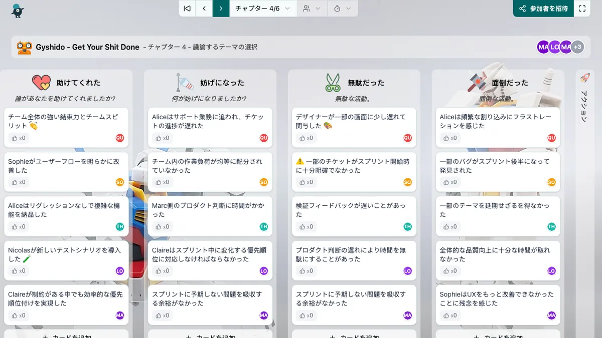
Task: Open the チャプター 4/6 dropdown
Action: (x=263, y=9)
